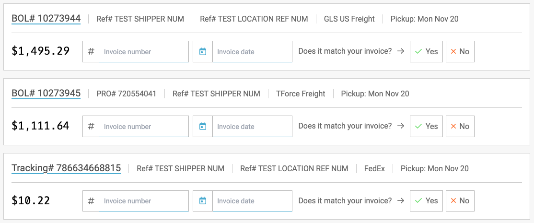The image size is (534, 223).
Task: Choose No for the GLS US Freight shipment
Action: pos(460,51)
